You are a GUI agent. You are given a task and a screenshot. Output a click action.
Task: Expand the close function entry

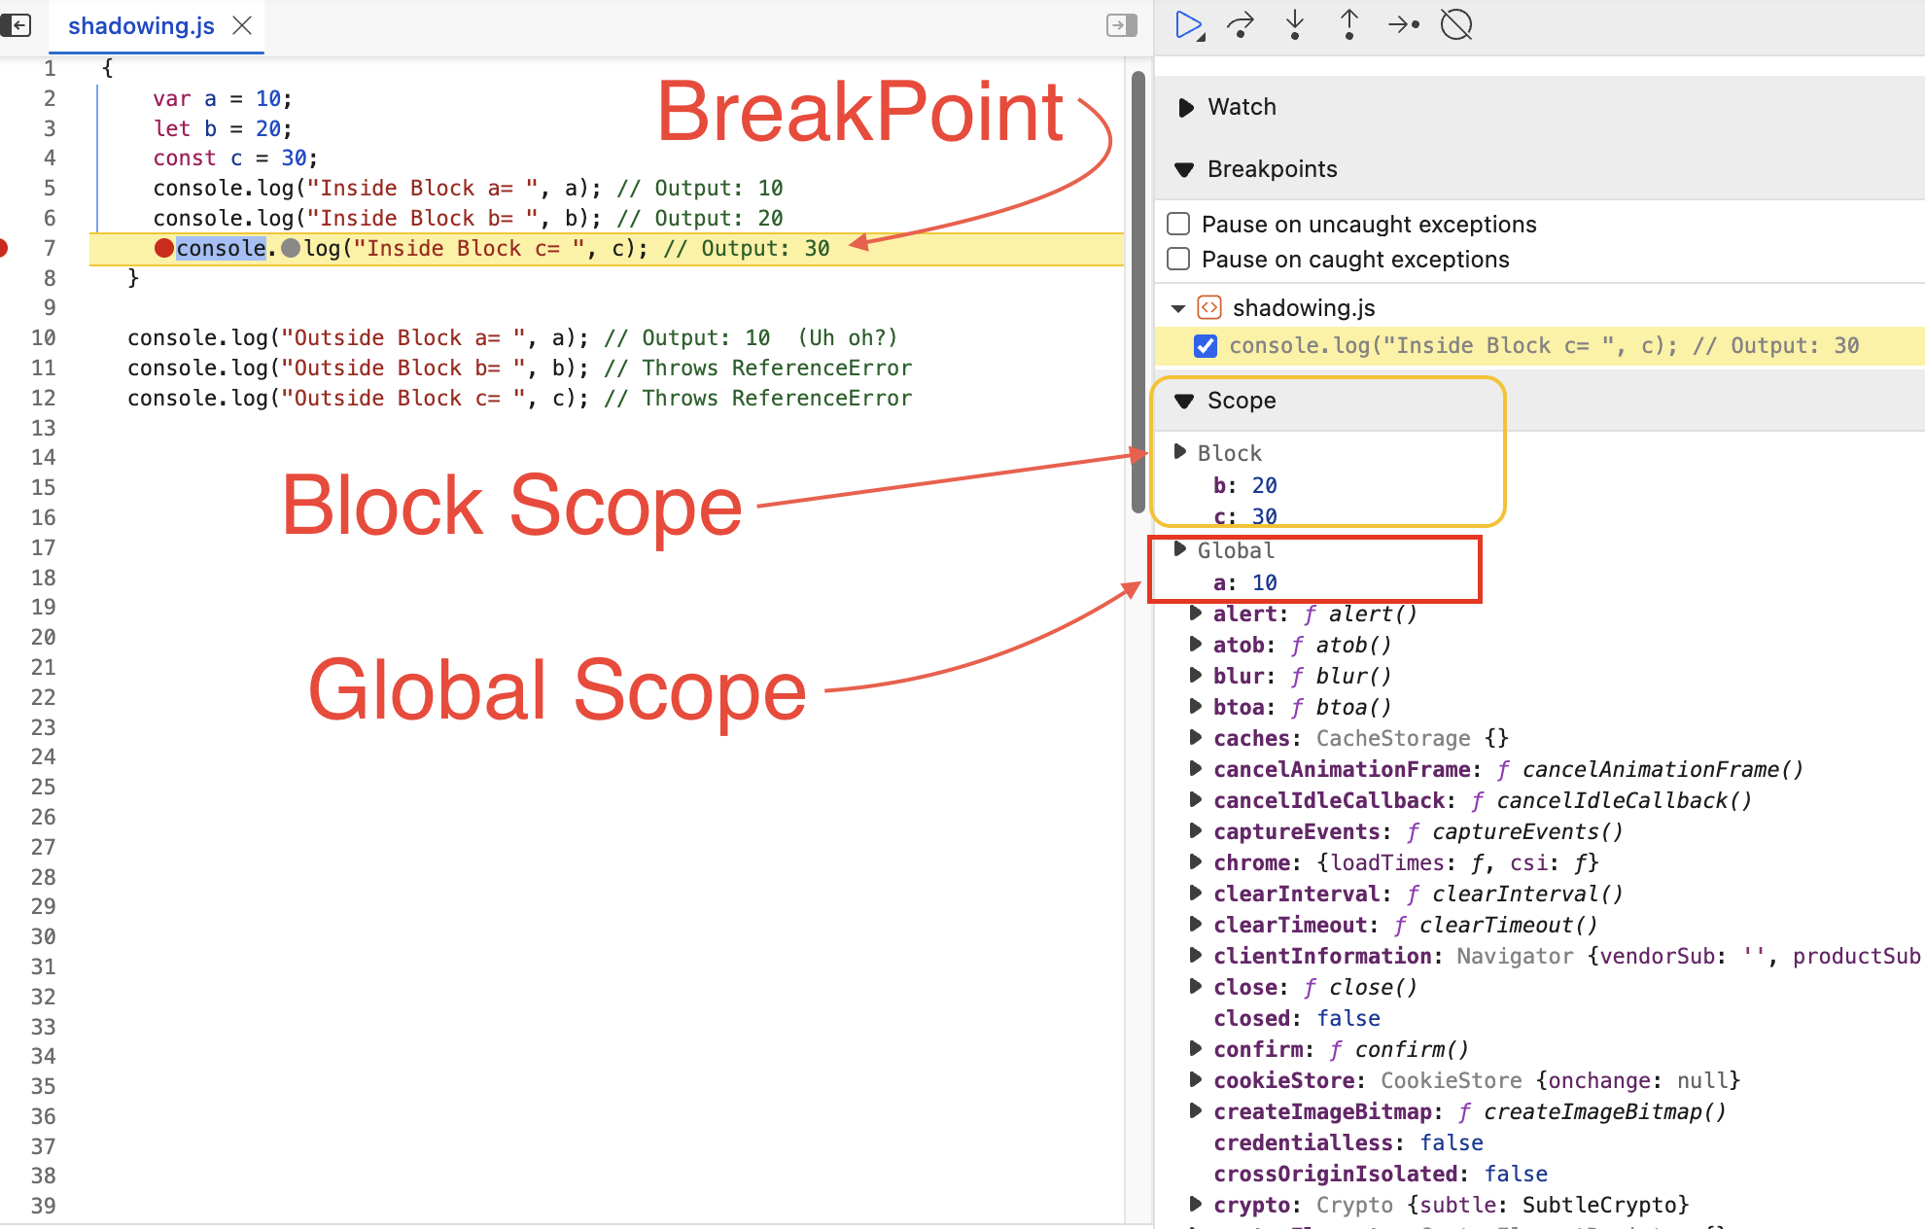coord(1195,986)
